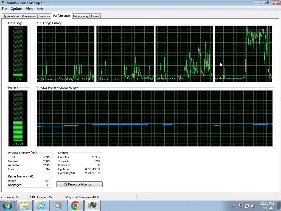Minimize the Task Manager window

(258, 3)
